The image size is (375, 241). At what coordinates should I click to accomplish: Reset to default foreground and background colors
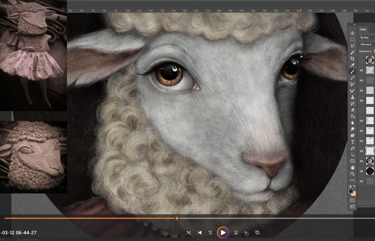point(350,186)
